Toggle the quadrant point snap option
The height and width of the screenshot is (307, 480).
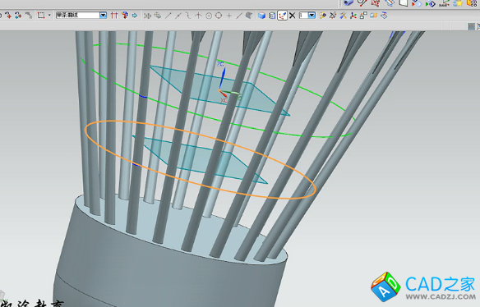pos(219,16)
